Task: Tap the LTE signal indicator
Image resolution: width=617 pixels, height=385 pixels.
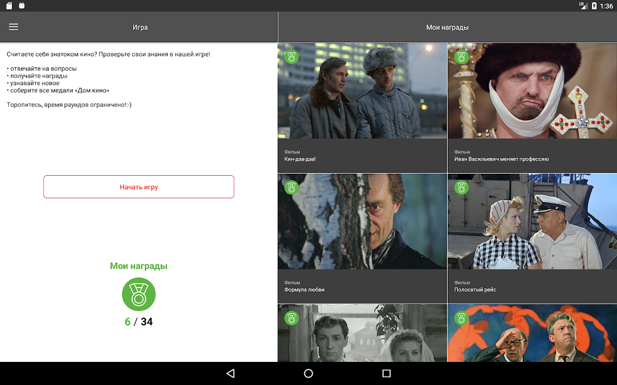Action: point(583,6)
